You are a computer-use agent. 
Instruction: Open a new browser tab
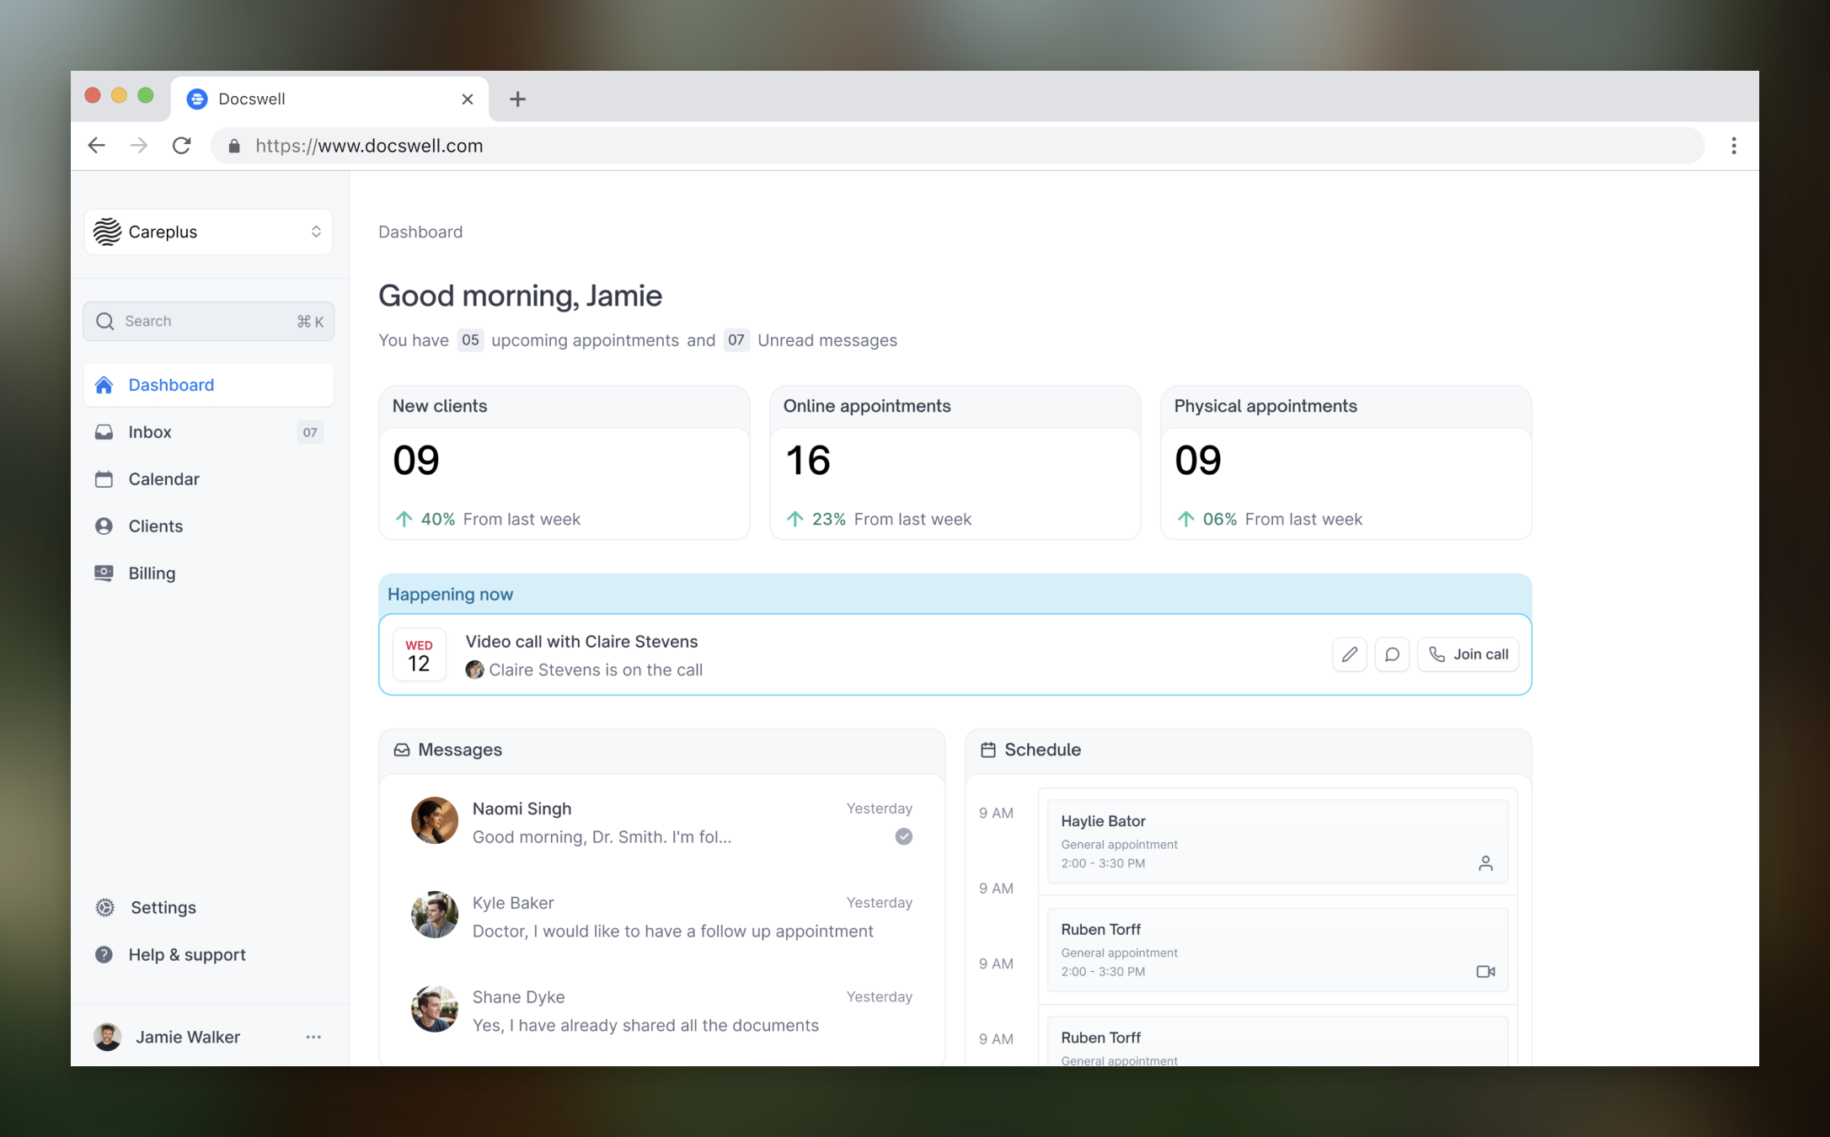point(518,99)
